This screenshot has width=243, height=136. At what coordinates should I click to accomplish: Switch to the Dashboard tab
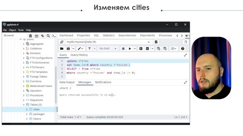pos(66,35)
